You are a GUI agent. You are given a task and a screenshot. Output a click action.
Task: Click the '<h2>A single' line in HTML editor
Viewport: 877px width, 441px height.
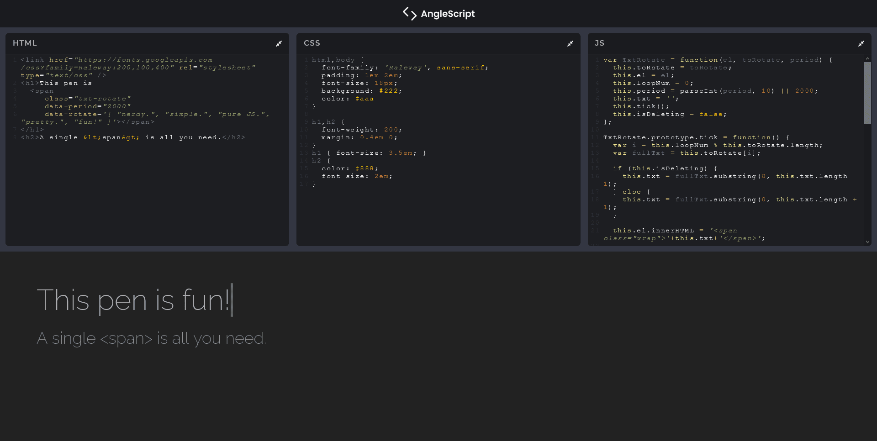pyautogui.click(x=133, y=137)
